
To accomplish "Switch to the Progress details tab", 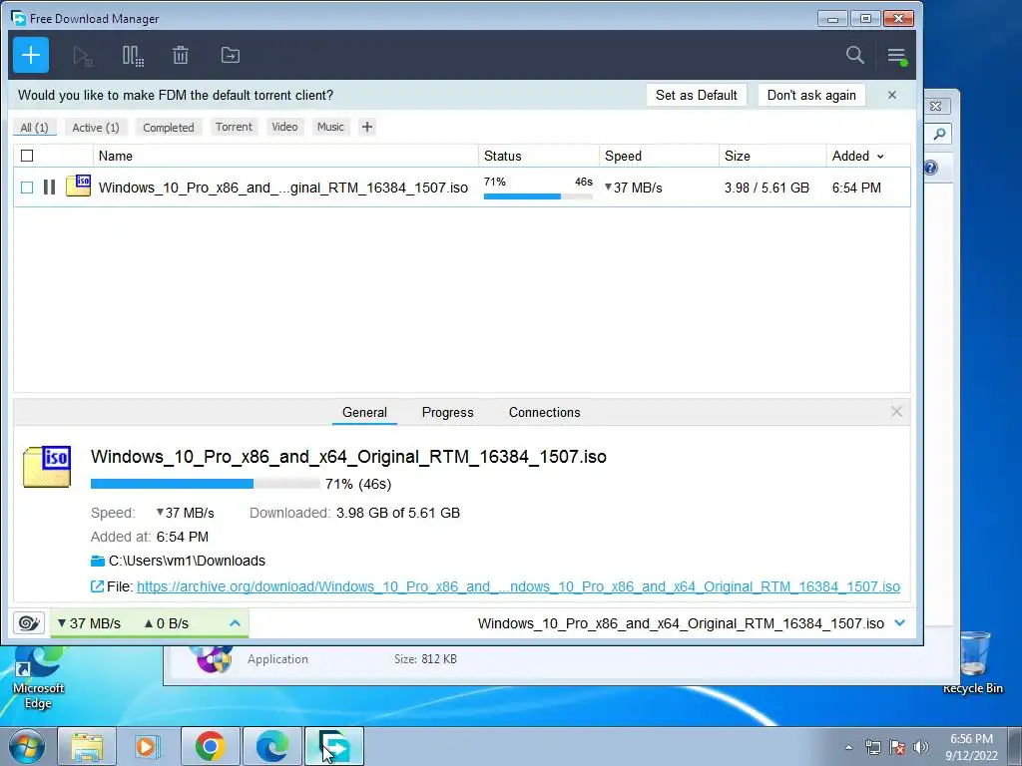I will point(448,412).
